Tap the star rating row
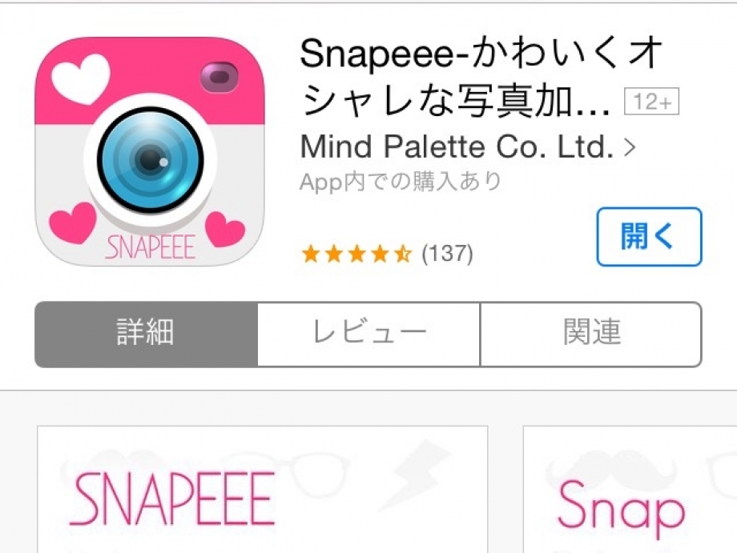This screenshot has height=553, width=737. click(x=356, y=254)
